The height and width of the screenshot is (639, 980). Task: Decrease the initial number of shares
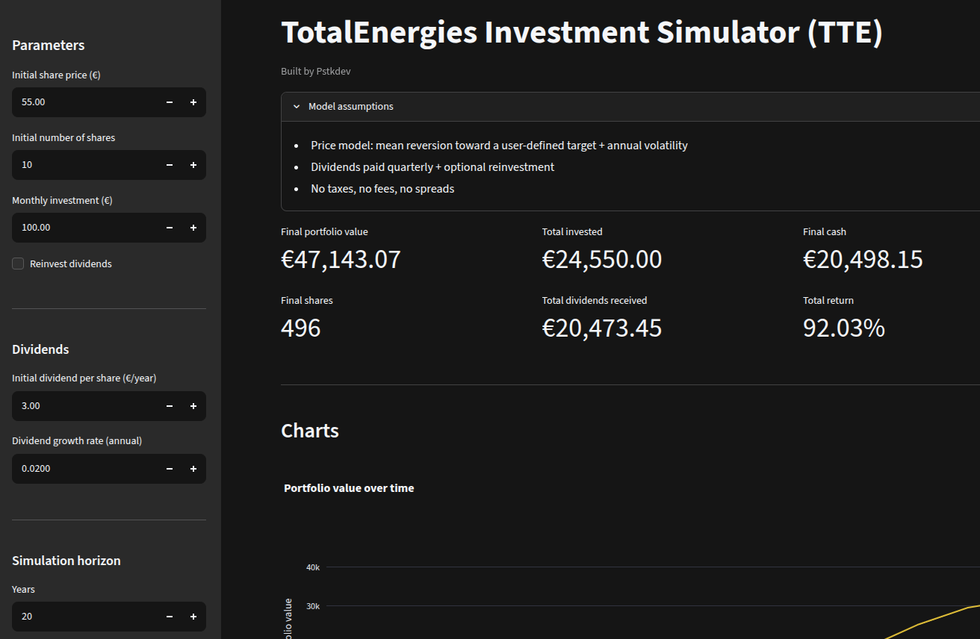pyautogui.click(x=170, y=165)
